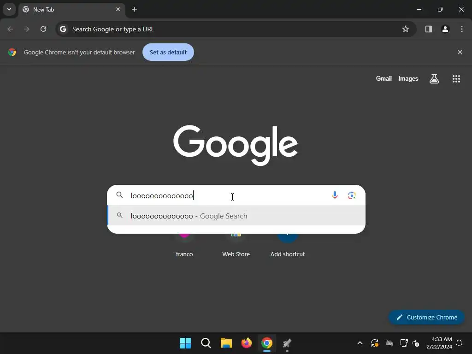Start voice search with microphone
Screen dimensions: 472x354
pos(335,195)
